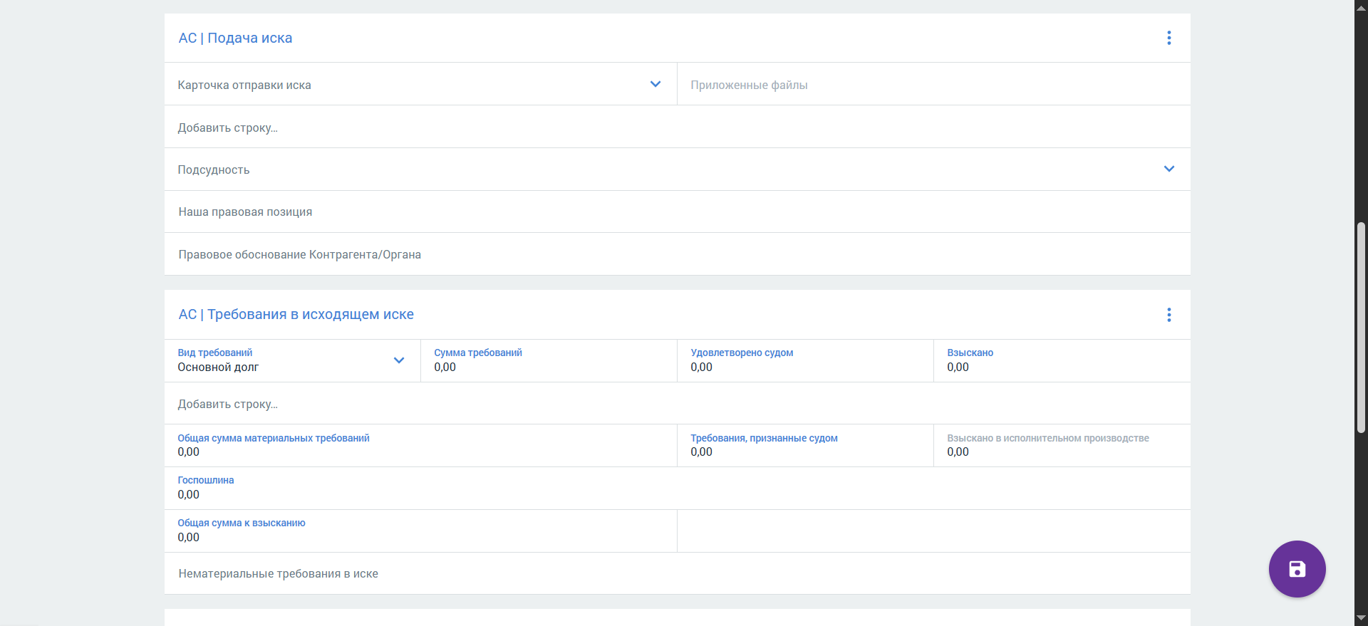The image size is (1368, 626).
Task: Click the Удовлетворено судом value field
Action: click(x=805, y=360)
